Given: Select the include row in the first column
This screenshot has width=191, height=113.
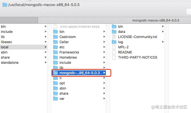Looking at the screenshot, I should (x=24, y=32).
